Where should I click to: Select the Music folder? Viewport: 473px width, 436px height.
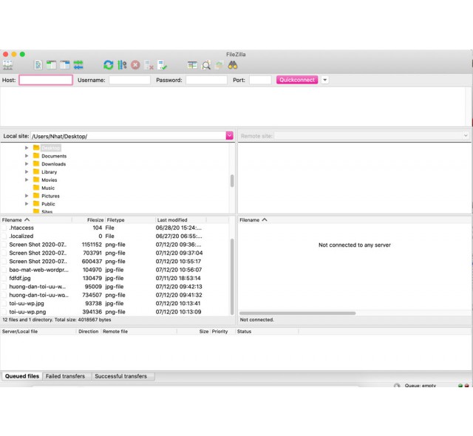coord(48,188)
